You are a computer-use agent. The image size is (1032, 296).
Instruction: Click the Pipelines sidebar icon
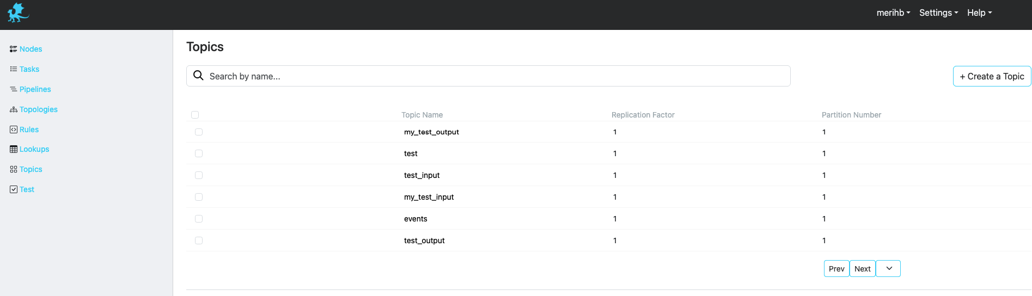(x=14, y=89)
